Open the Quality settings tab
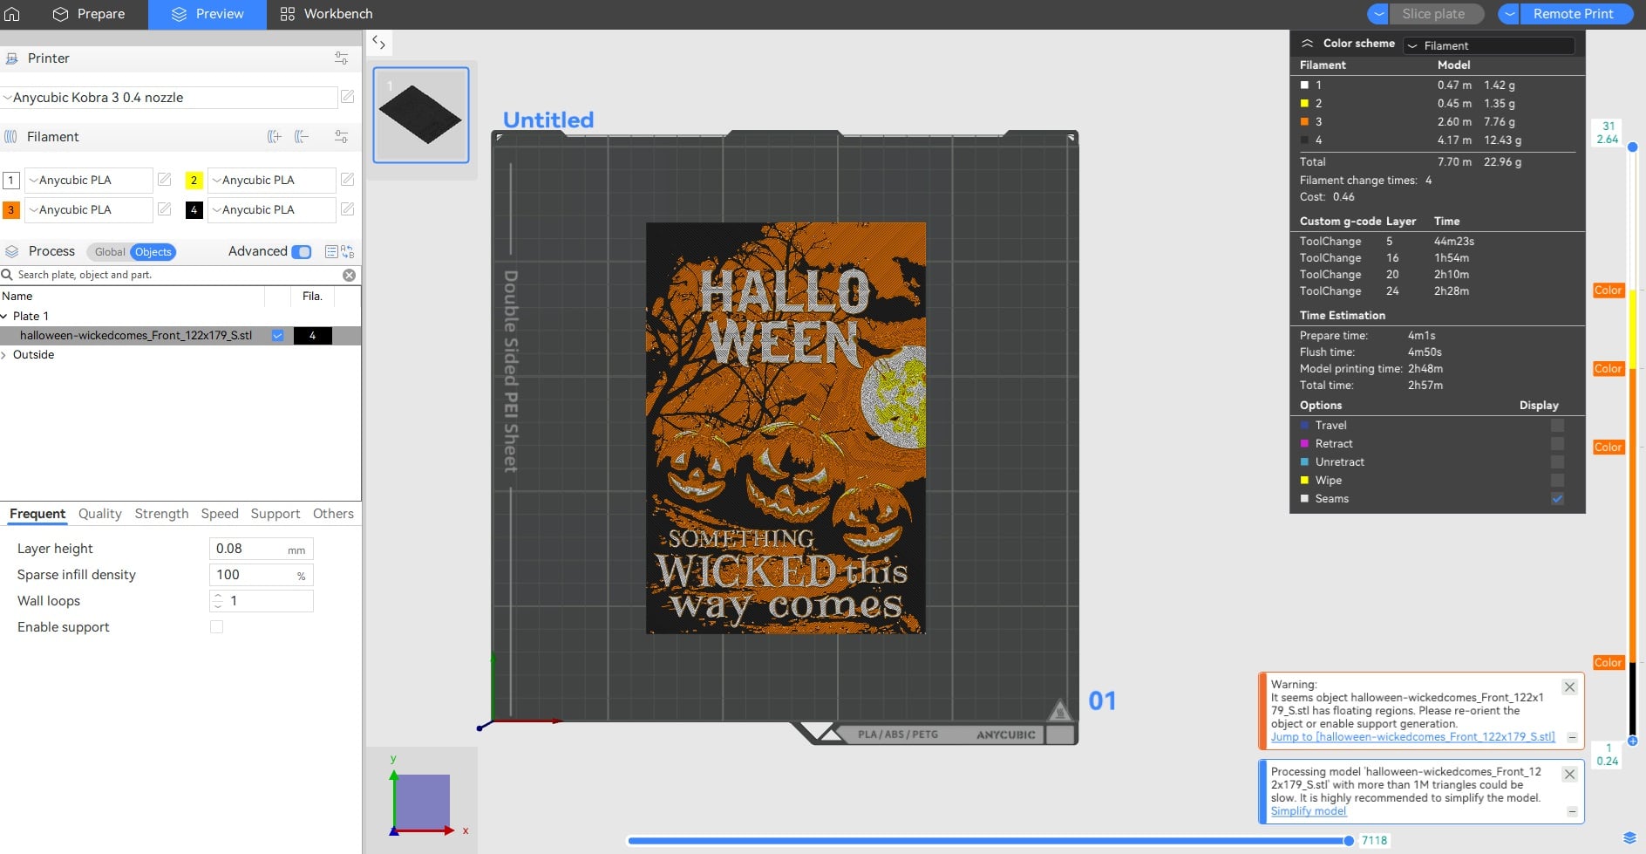 point(100,514)
